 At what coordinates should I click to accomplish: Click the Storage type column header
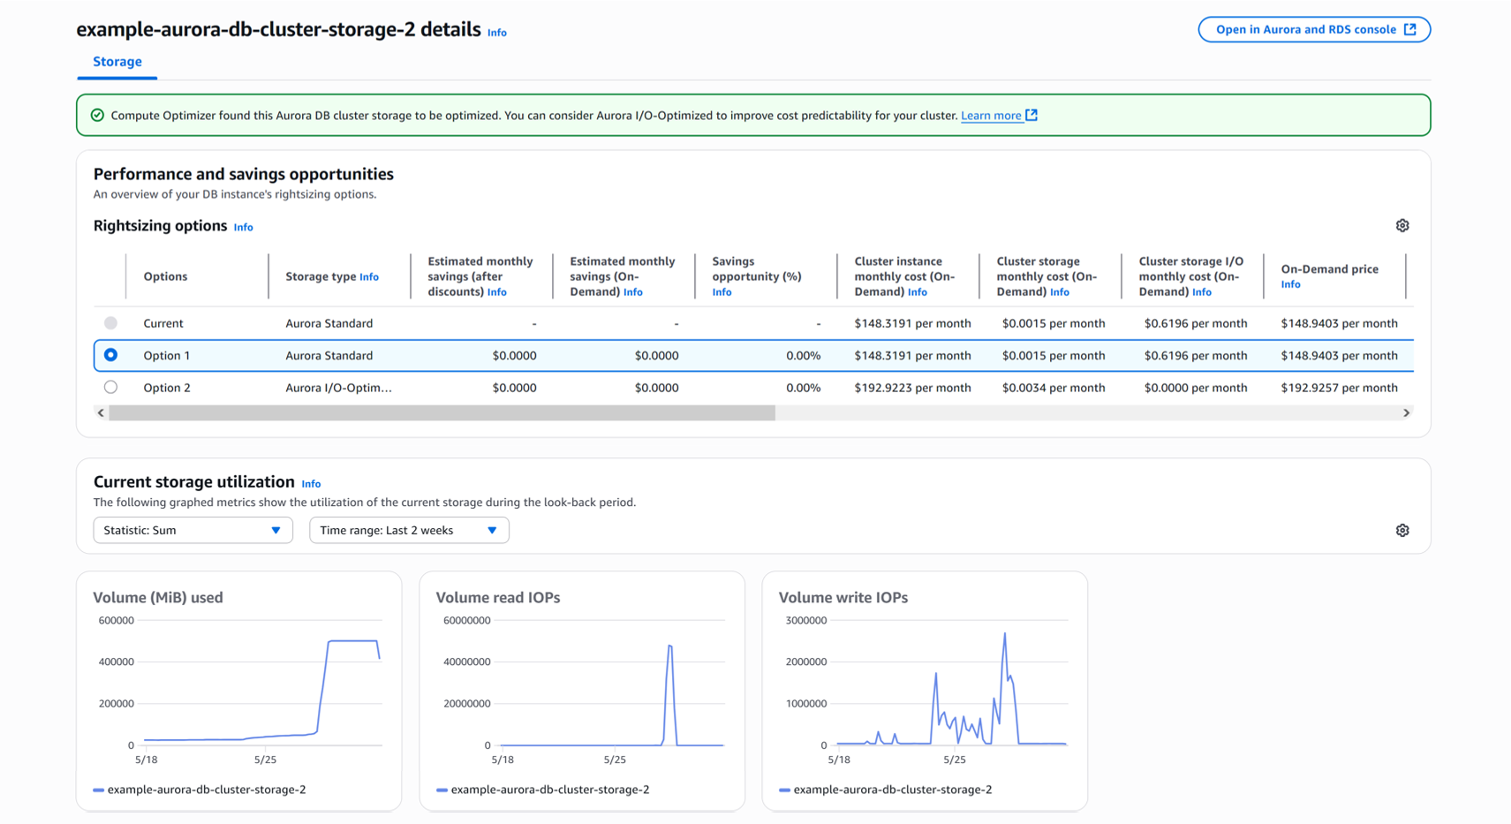click(321, 276)
